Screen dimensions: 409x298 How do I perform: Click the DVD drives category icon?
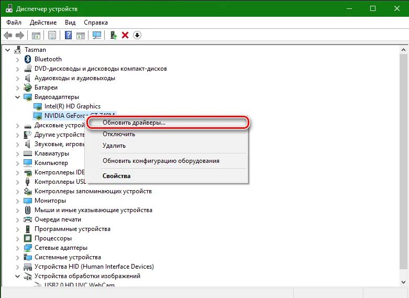click(28, 69)
